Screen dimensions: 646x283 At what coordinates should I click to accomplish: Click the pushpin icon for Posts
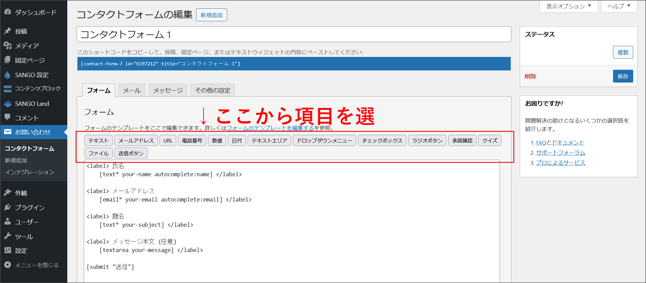[x=7, y=31]
